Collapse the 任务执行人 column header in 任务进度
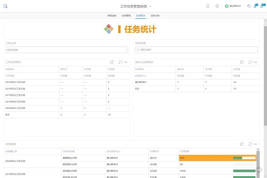Viewport: 267px width, 178px height. point(108,151)
